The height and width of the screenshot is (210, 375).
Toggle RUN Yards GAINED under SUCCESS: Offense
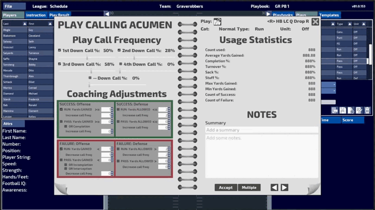[x=61, y=109]
